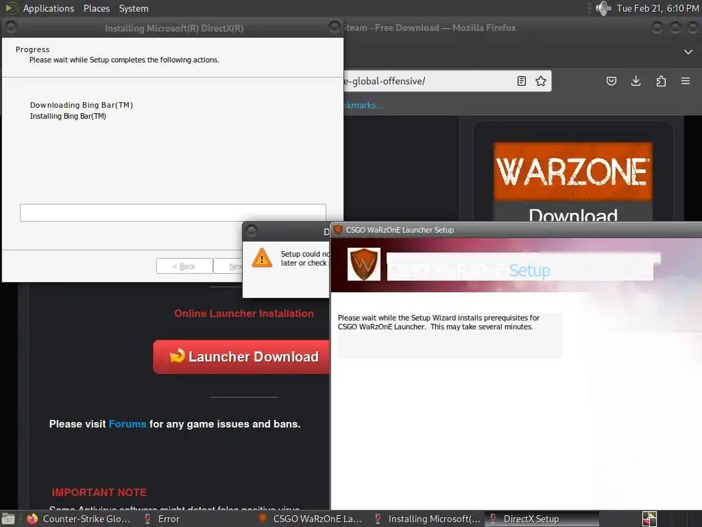Click the date and time clock
The image size is (702, 527).
pos(657,8)
